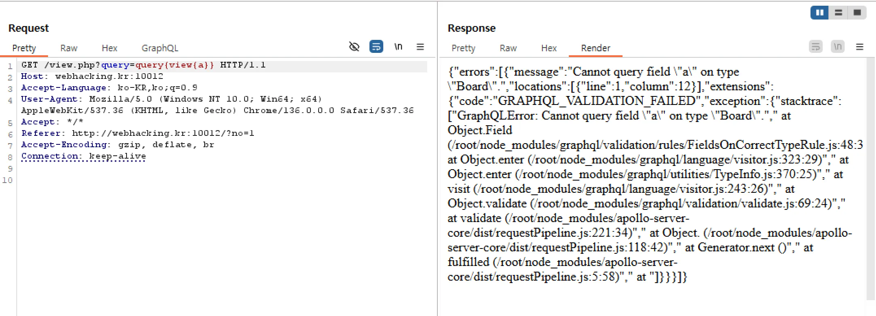Click the Response panel heading
The width and height of the screenshot is (876, 316).
pos(472,28)
